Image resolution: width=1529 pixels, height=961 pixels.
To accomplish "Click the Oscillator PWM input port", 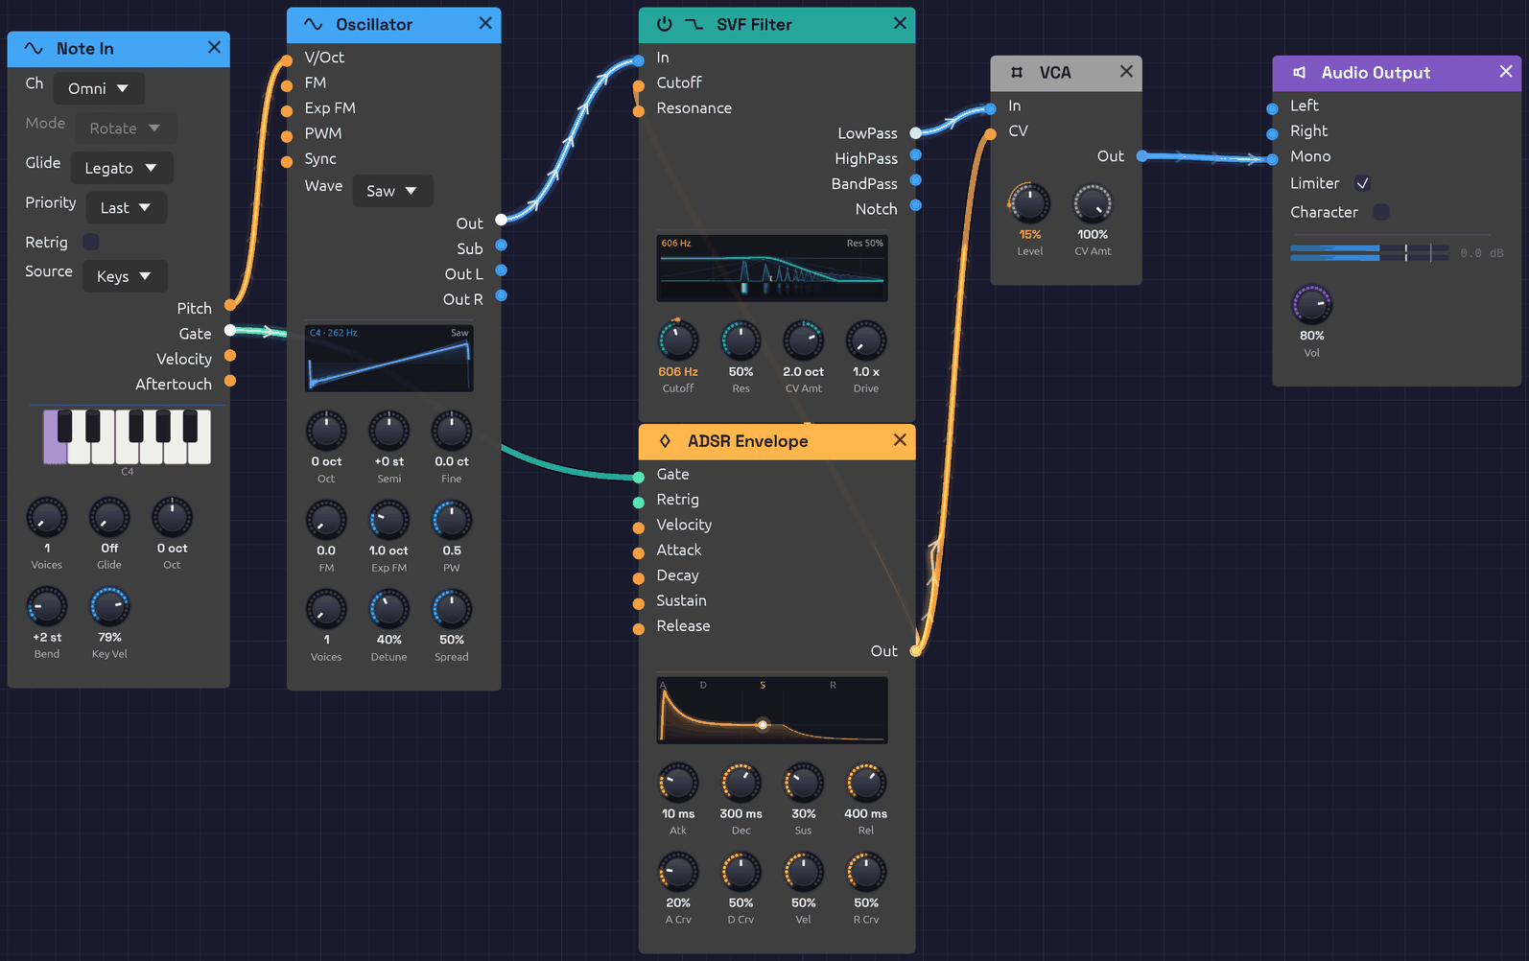I will [x=287, y=137].
